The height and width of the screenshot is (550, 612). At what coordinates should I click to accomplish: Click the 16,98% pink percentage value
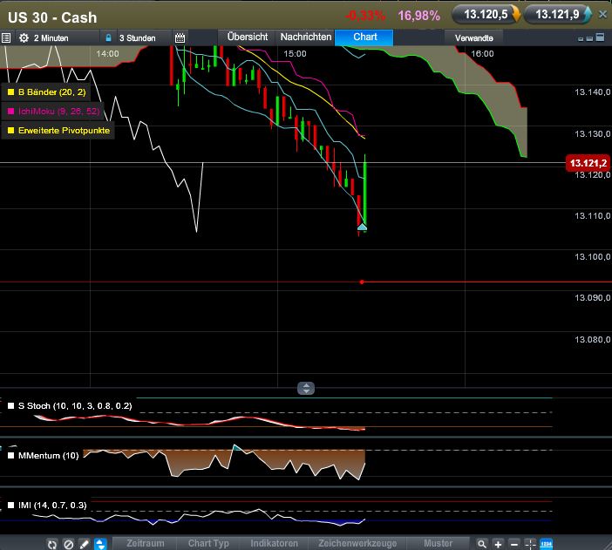pyautogui.click(x=418, y=16)
